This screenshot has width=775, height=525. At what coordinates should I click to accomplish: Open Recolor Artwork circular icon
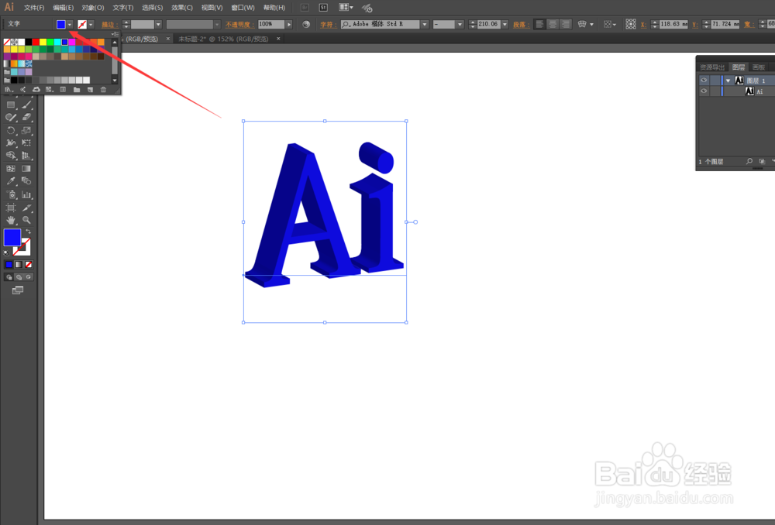[306, 24]
